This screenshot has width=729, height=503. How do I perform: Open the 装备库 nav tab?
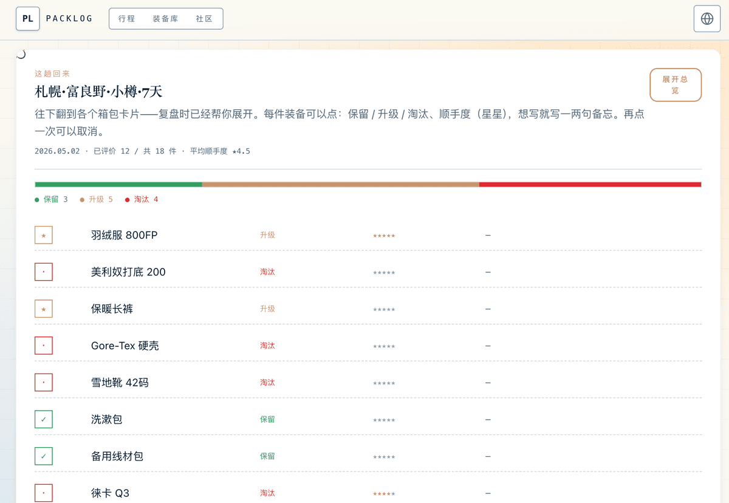tap(165, 19)
